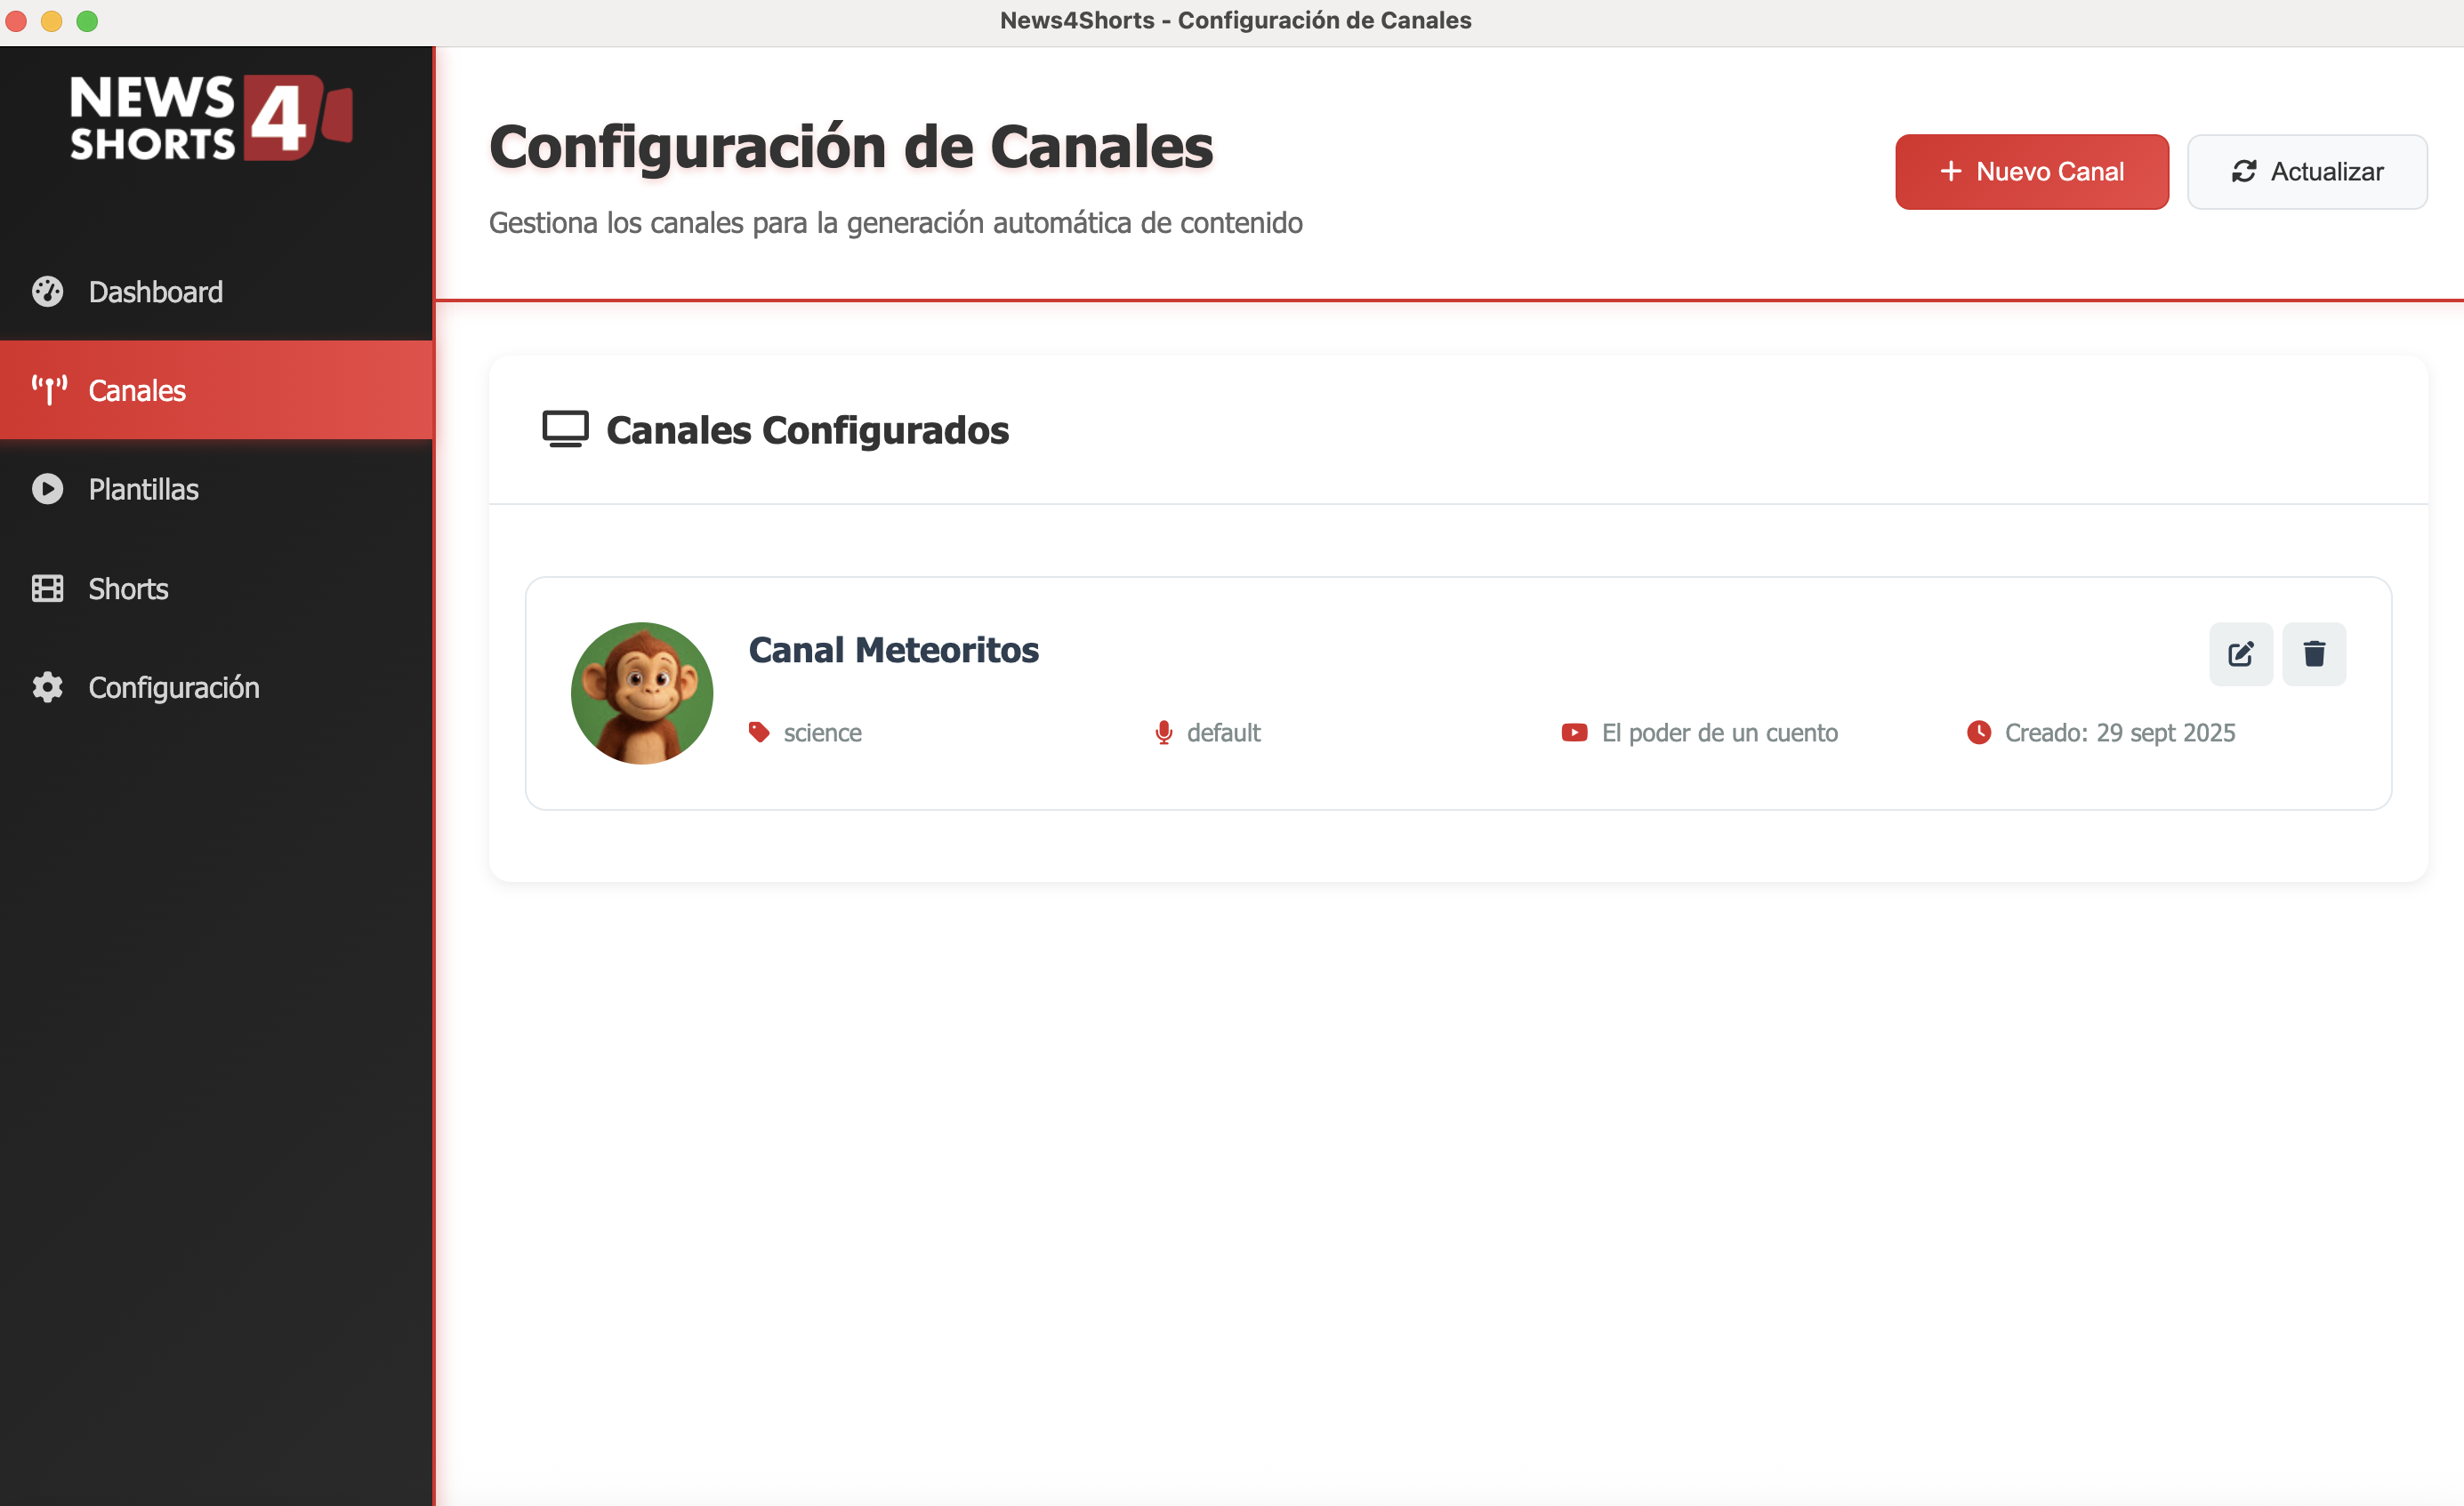Click the science category text

tap(822, 733)
